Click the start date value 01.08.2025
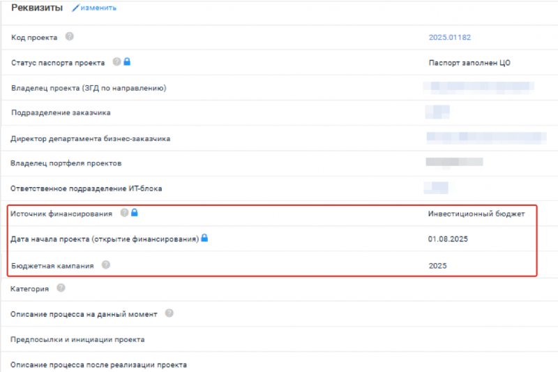The height and width of the screenshot is (372, 558). (x=448, y=239)
